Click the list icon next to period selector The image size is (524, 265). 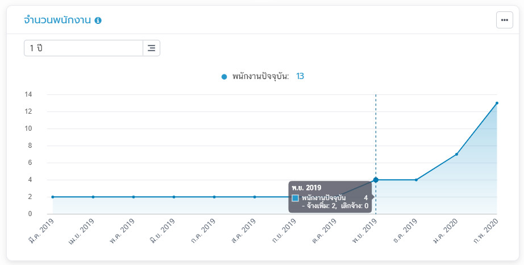coord(151,48)
